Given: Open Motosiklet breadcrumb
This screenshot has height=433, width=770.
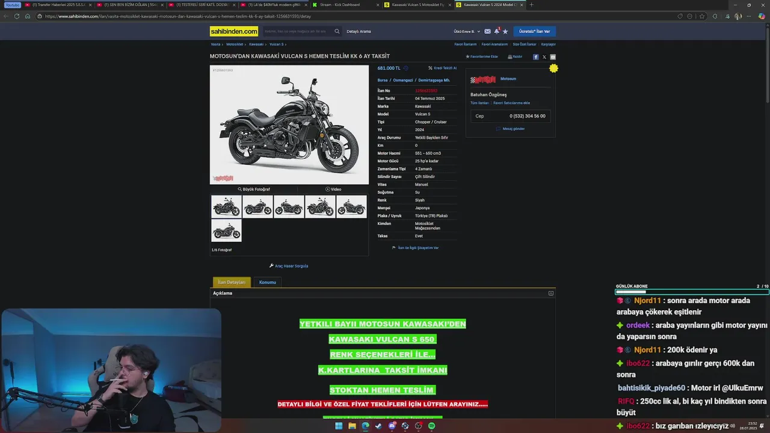Looking at the screenshot, I should point(235,45).
